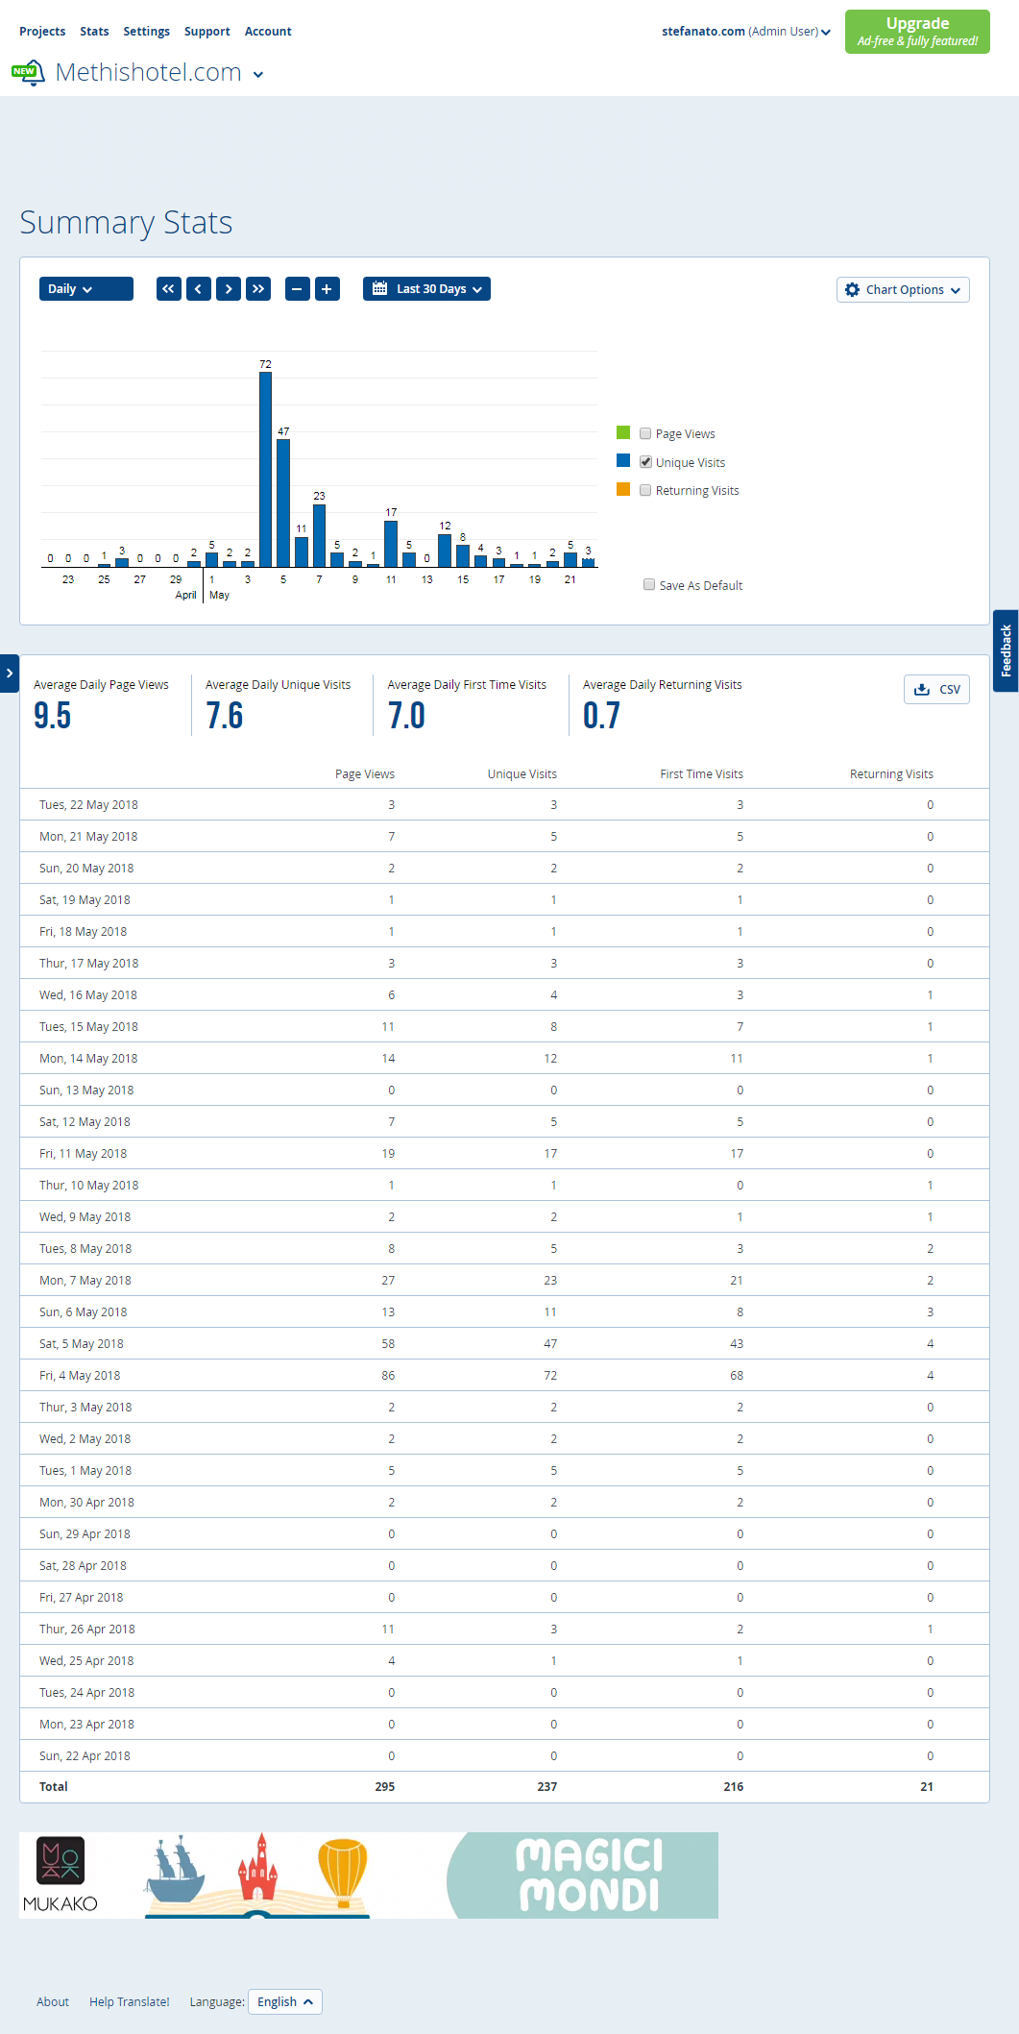1019x2034 pixels.
Task: Open the Feedback side tab
Action: pos(1006,650)
